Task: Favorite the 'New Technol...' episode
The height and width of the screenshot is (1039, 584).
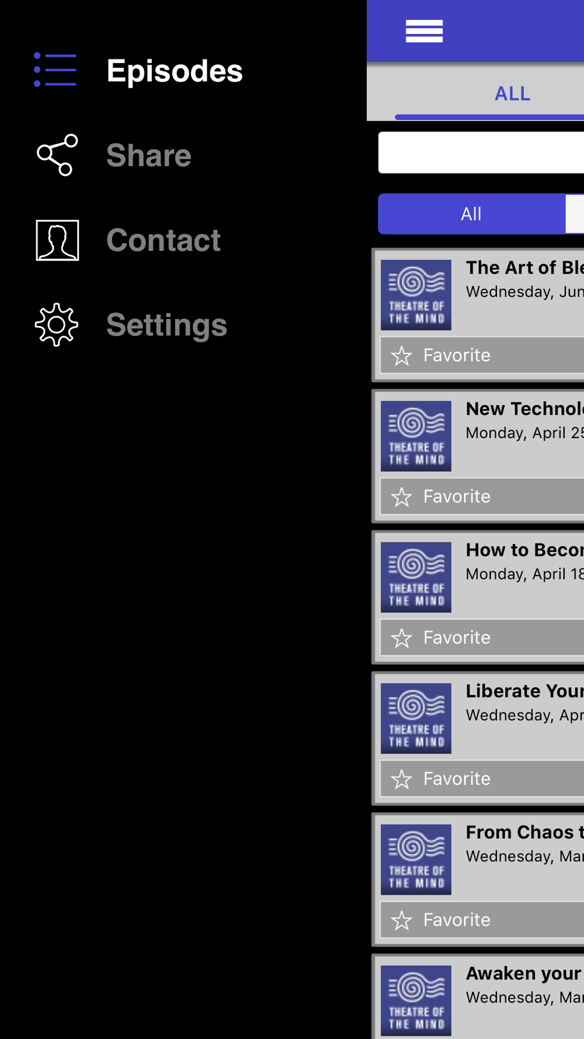Action: pyautogui.click(x=482, y=497)
